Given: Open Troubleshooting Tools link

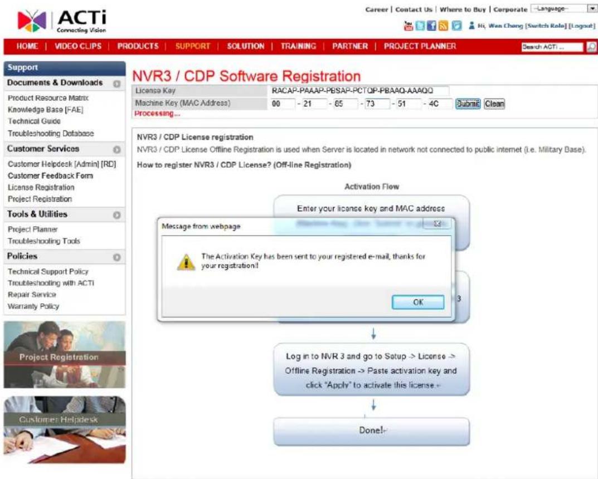Looking at the screenshot, I should point(44,241).
